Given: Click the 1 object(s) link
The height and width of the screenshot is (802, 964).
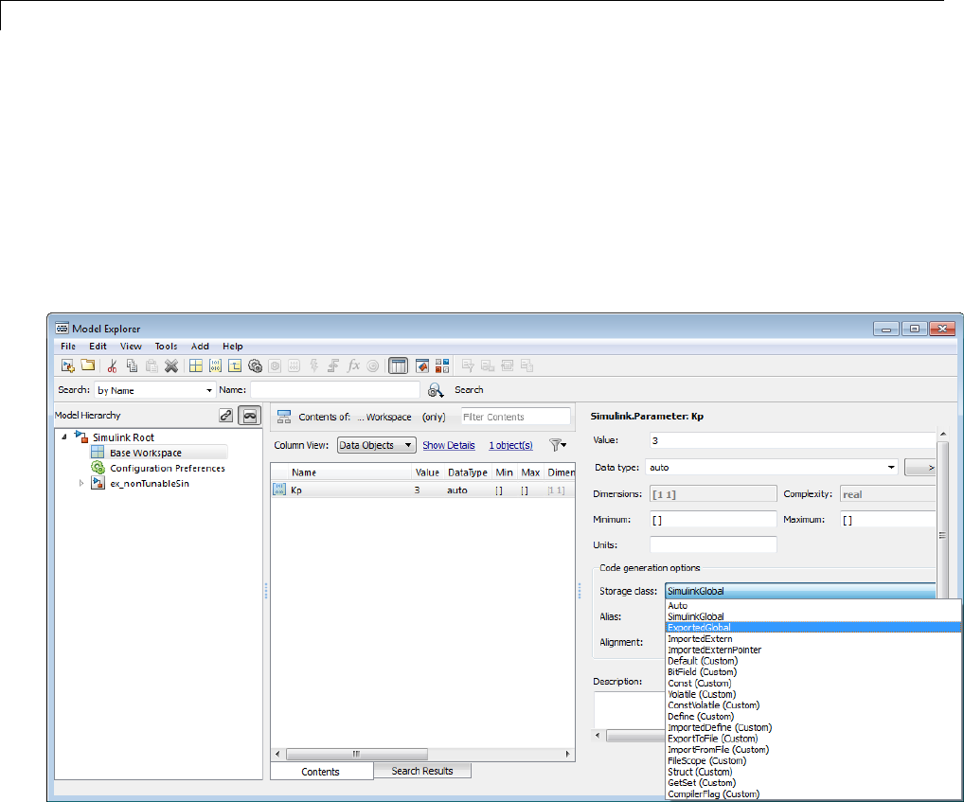Looking at the screenshot, I should coord(510,445).
